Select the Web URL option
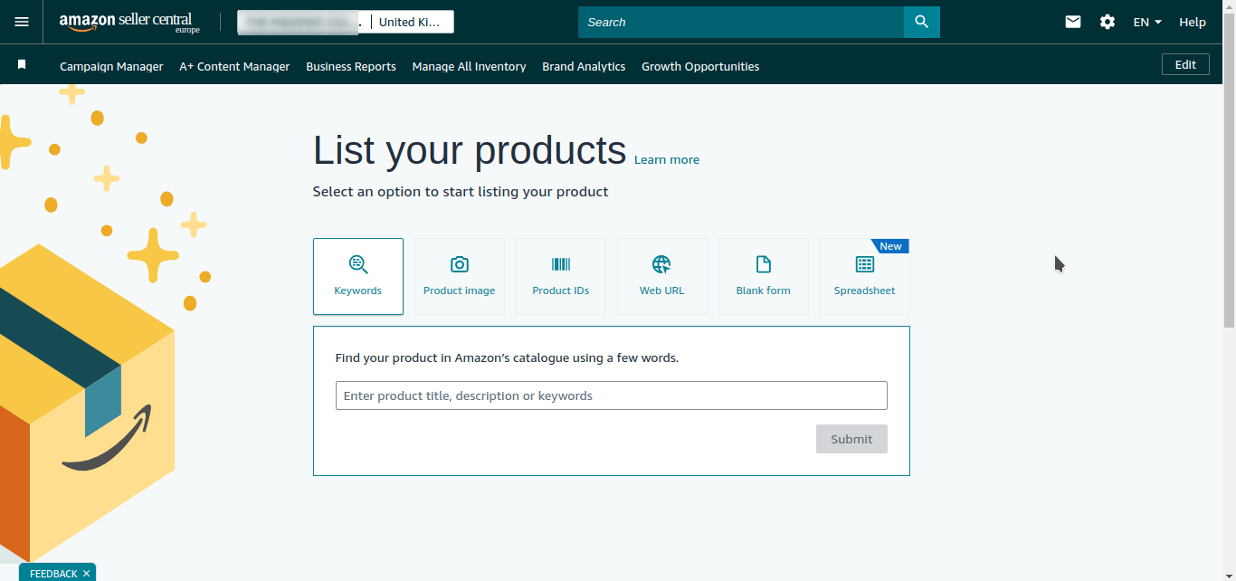Viewport: 1236px width, 581px height. [x=662, y=276]
